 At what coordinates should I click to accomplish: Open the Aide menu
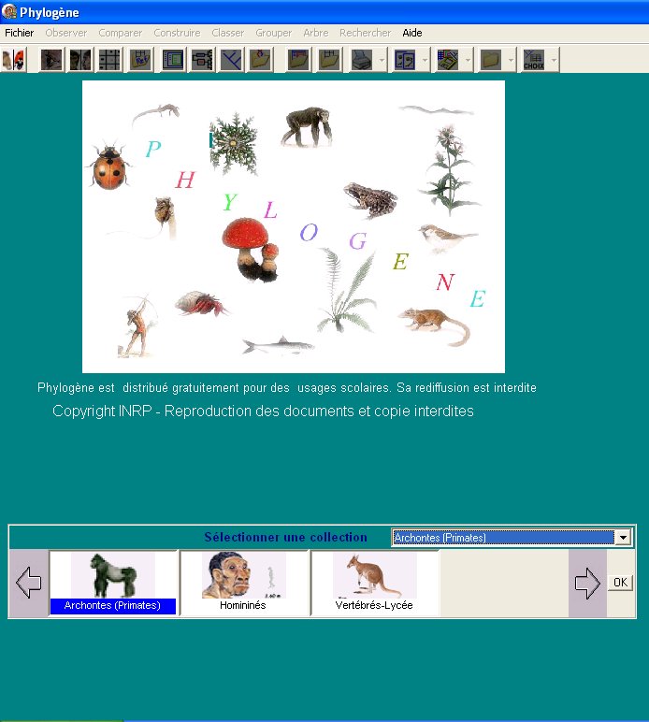click(x=411, y=33)
